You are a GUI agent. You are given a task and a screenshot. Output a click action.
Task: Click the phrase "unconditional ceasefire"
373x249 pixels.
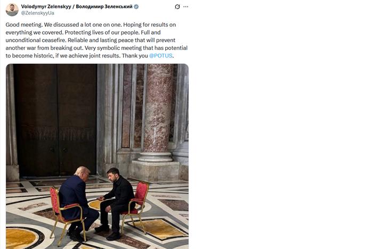(36, 40)
